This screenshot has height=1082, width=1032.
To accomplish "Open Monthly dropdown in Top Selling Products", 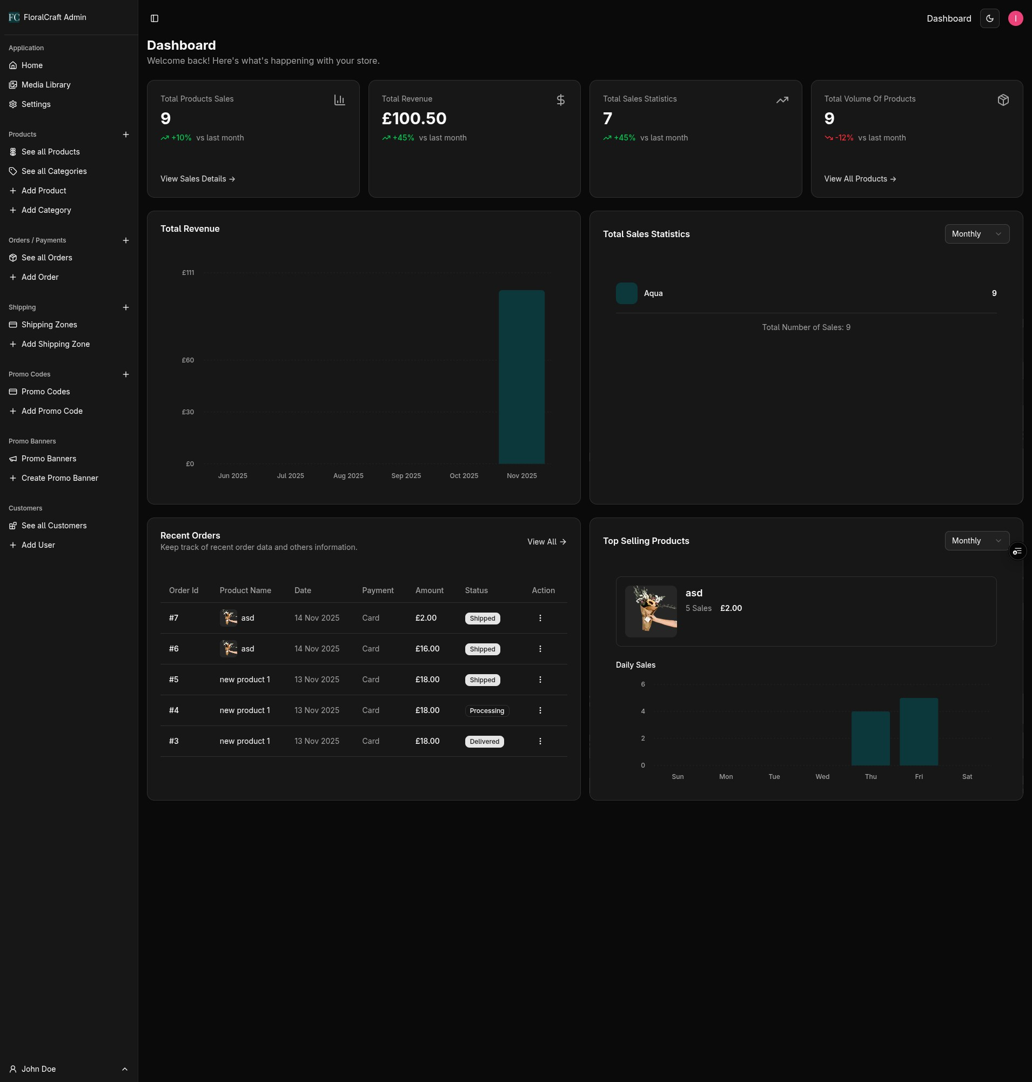I will pos(976,541).
